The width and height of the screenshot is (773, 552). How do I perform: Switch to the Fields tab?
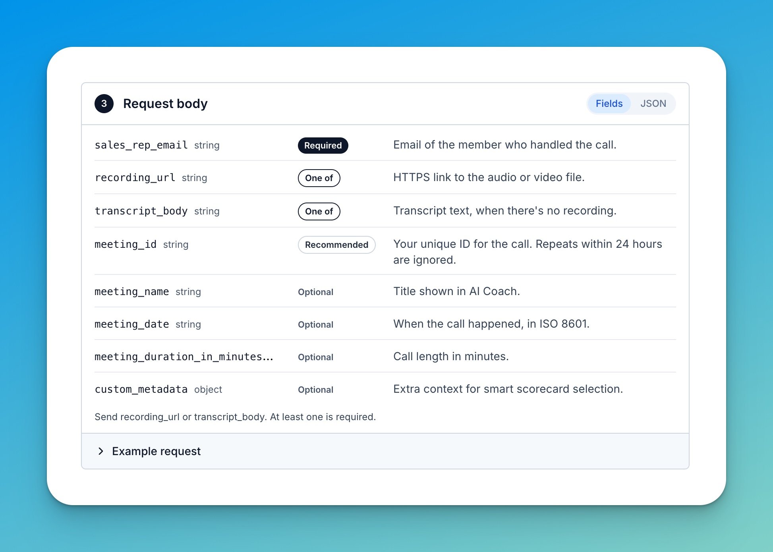609,104
